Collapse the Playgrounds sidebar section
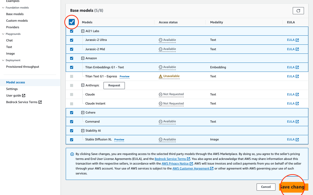313x195 pixels. pos(3,34)
